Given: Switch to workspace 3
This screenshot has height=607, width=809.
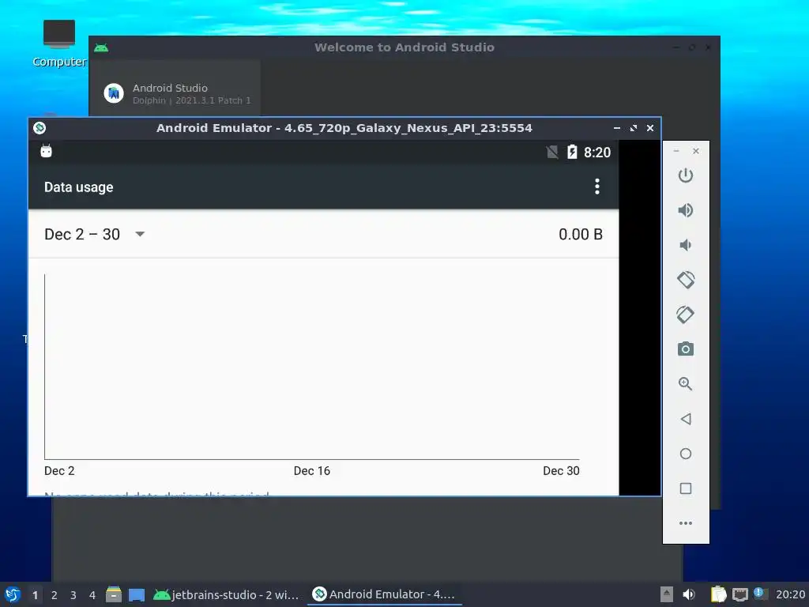Looking at the screenshot, I should [73, 595].
